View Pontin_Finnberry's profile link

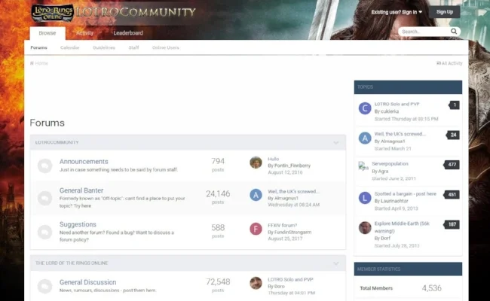[292, 166]
